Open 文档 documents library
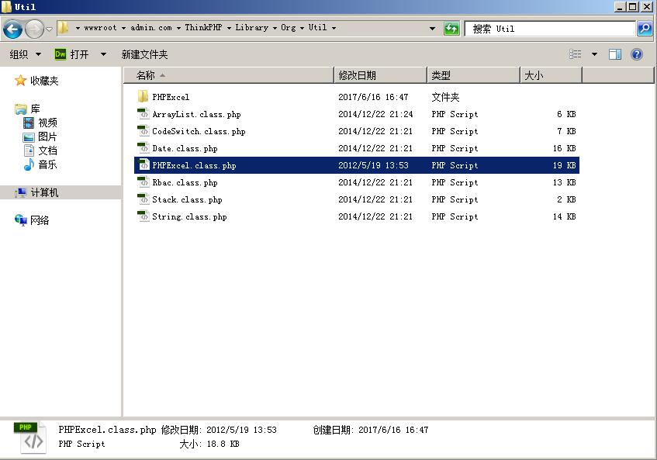 [40, 150]
